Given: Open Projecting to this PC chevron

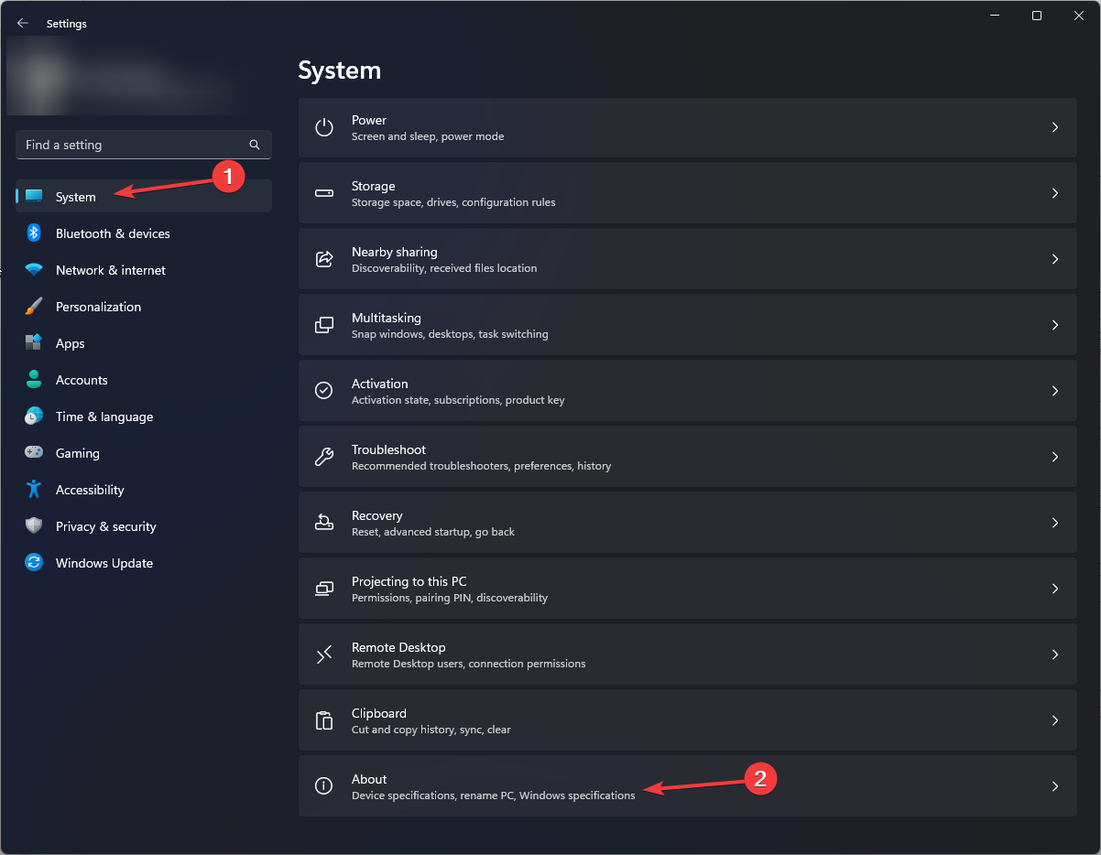Looking at the screenshot, I should (x=1055, y=590).
